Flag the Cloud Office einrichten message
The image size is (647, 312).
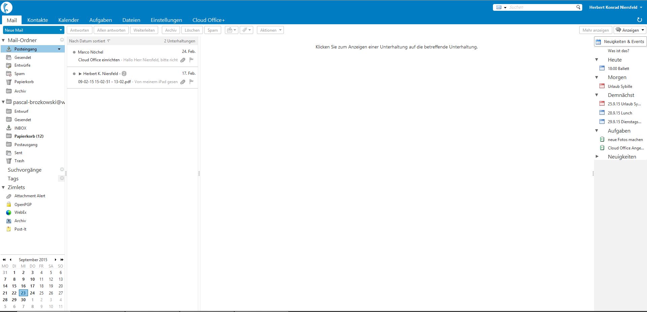[x=192, y=60]
